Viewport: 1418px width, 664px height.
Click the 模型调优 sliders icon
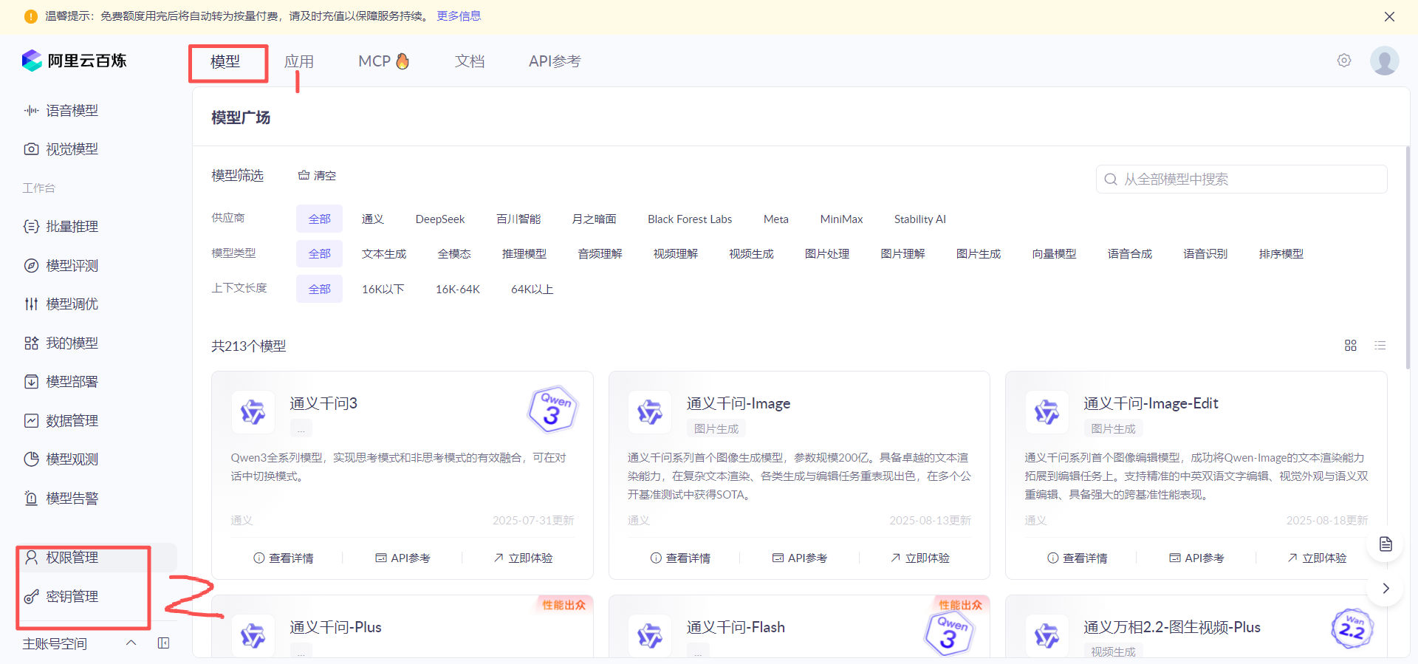(x=31, y=304)
